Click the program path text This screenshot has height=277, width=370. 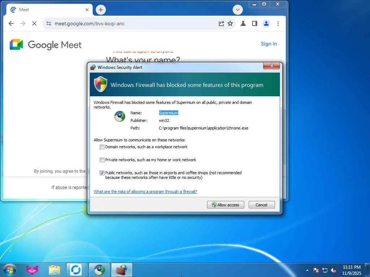[203, 128]
